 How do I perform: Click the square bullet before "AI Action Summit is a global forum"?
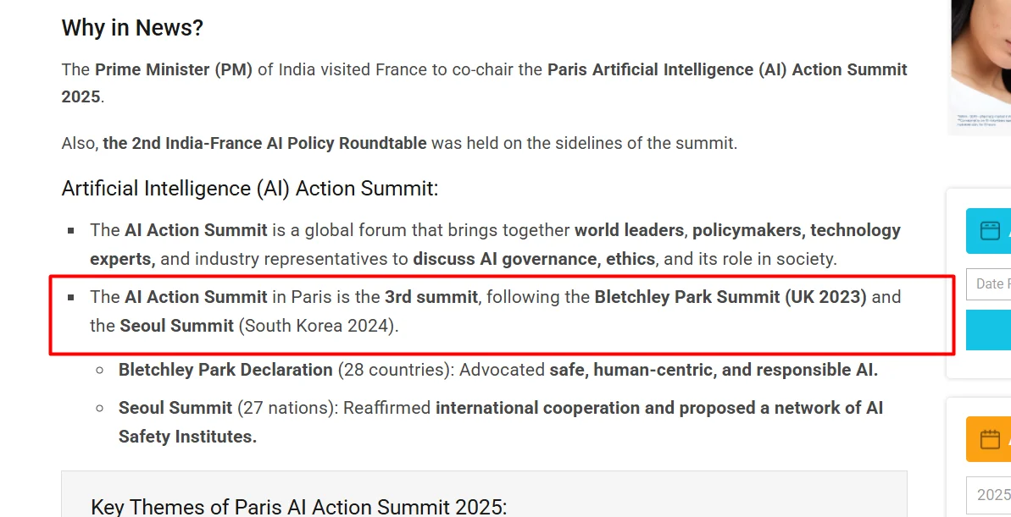(x=71, y=230)
